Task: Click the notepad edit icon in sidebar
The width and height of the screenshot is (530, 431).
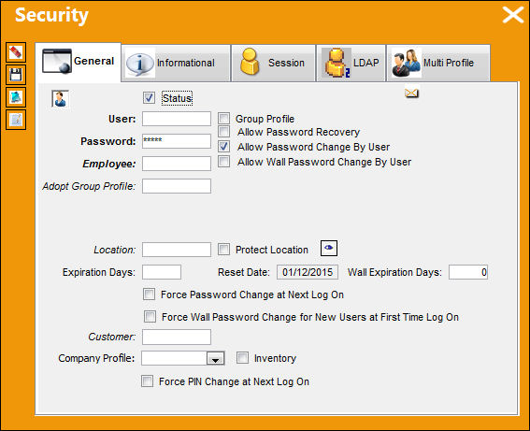Action: point(16,120)
